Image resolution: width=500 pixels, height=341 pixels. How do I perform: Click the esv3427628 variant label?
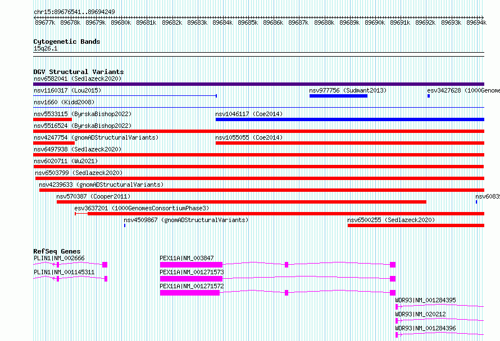tap(463, 90)
